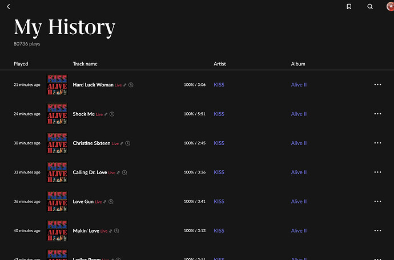The image size is (394, 260).
Task: Select the track title Shock Me
Action: point(84,114)
